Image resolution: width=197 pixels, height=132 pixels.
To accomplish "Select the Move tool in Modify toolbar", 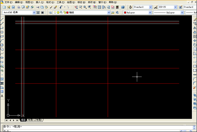I will click(195, 41).
